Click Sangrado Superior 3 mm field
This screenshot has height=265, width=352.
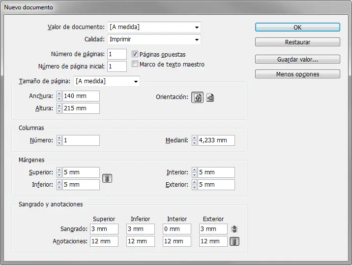104,229
